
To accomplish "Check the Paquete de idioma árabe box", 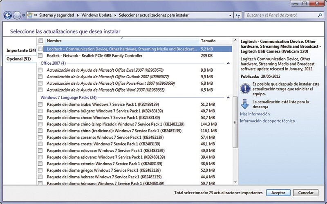I will click(40, 104).
